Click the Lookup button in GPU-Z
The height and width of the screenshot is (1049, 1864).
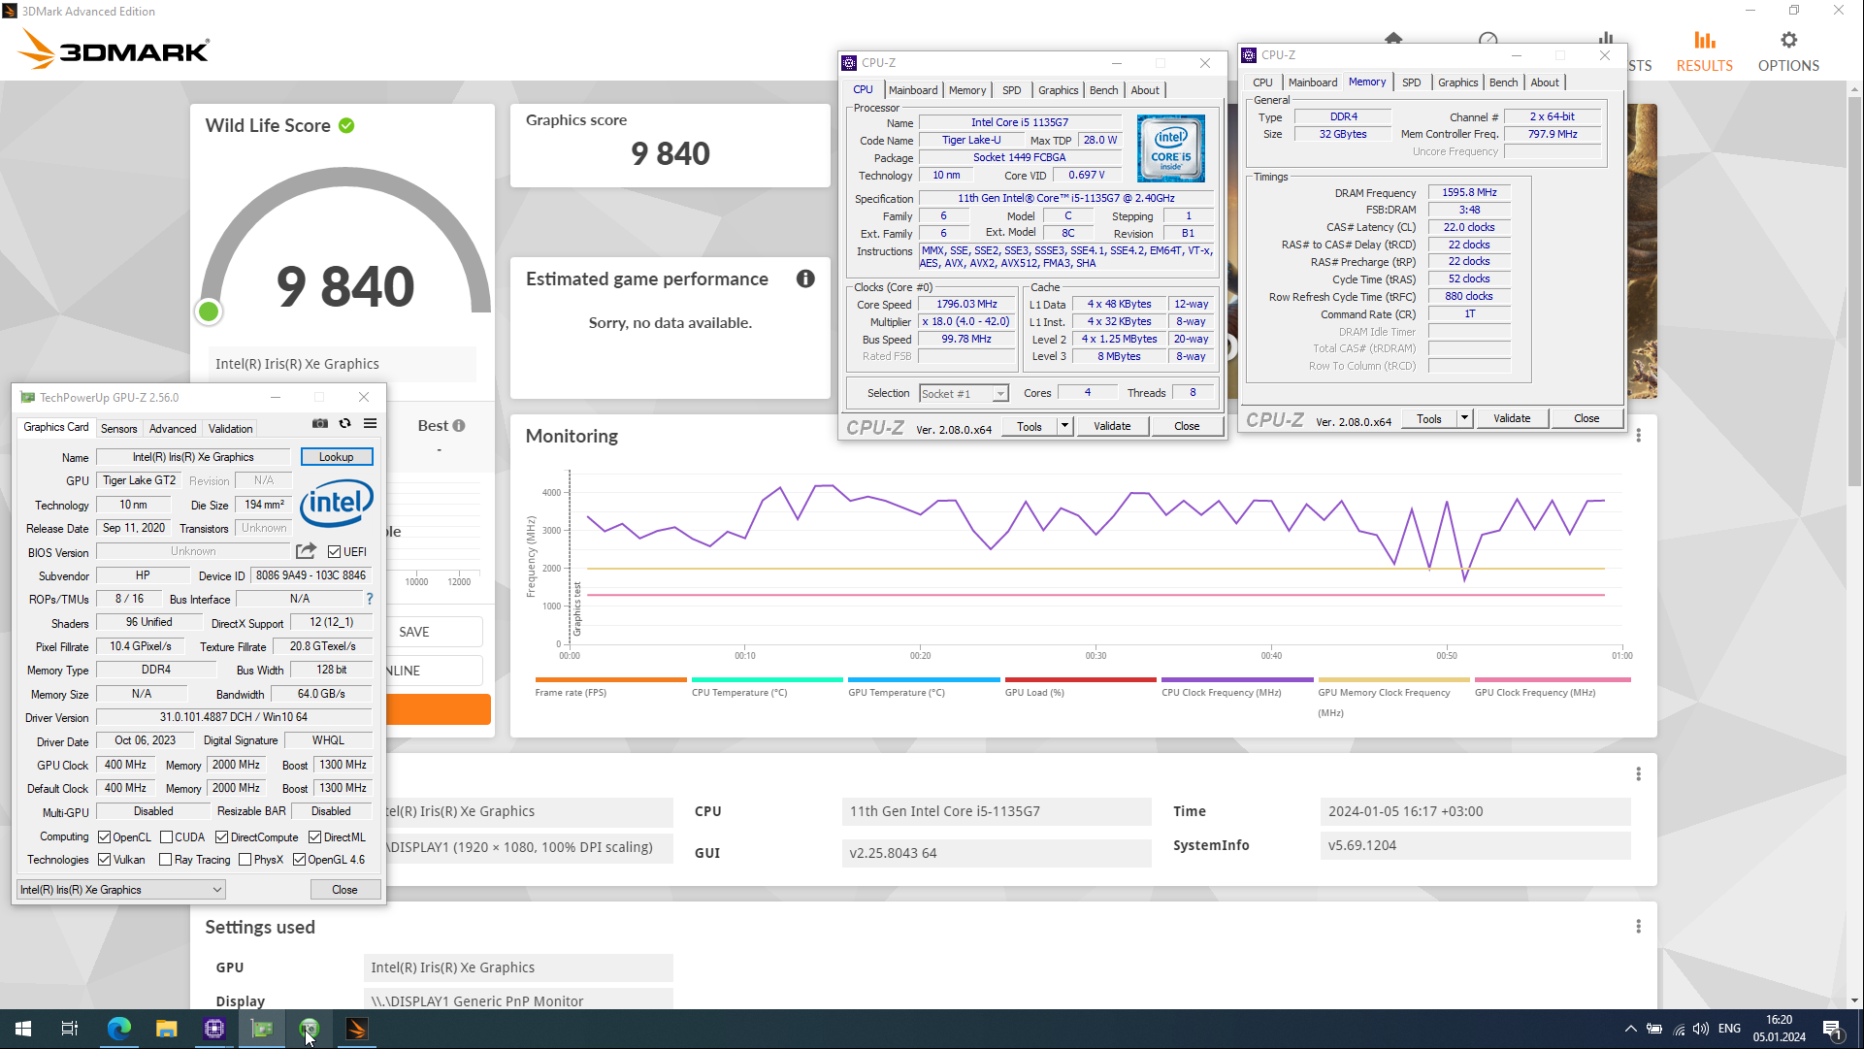point(337,457)
